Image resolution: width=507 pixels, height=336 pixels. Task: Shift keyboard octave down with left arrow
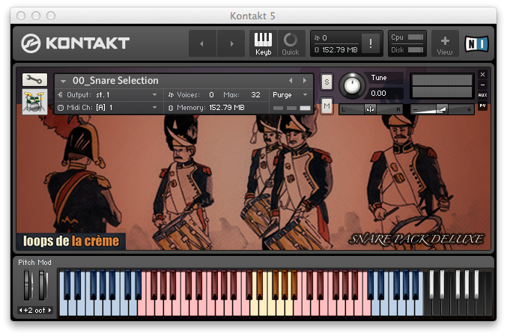21,310
